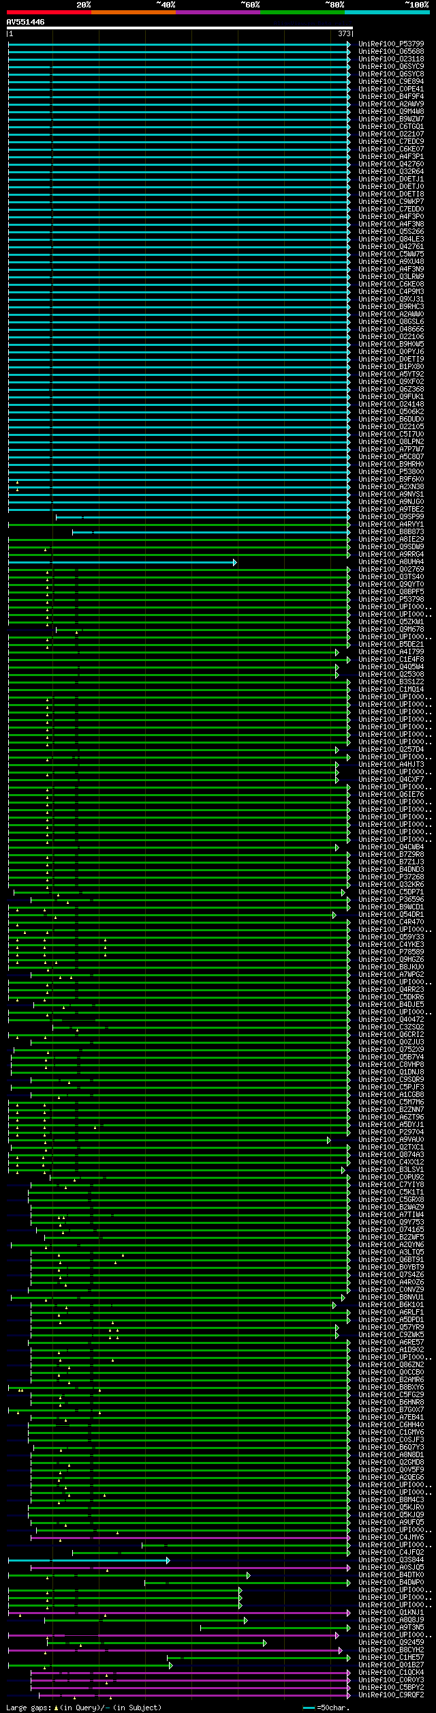Click label UniRef100_B4DTK0
The image size is (436, 1713).
[x=391, y=1575]
